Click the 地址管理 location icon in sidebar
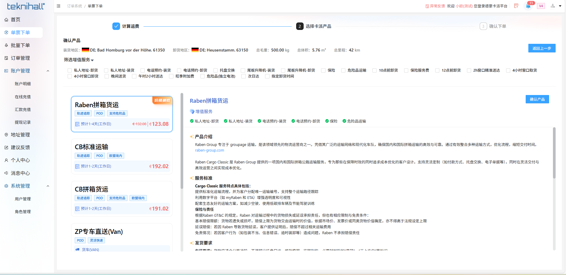 pyautogui.click(x=6, y=135)
